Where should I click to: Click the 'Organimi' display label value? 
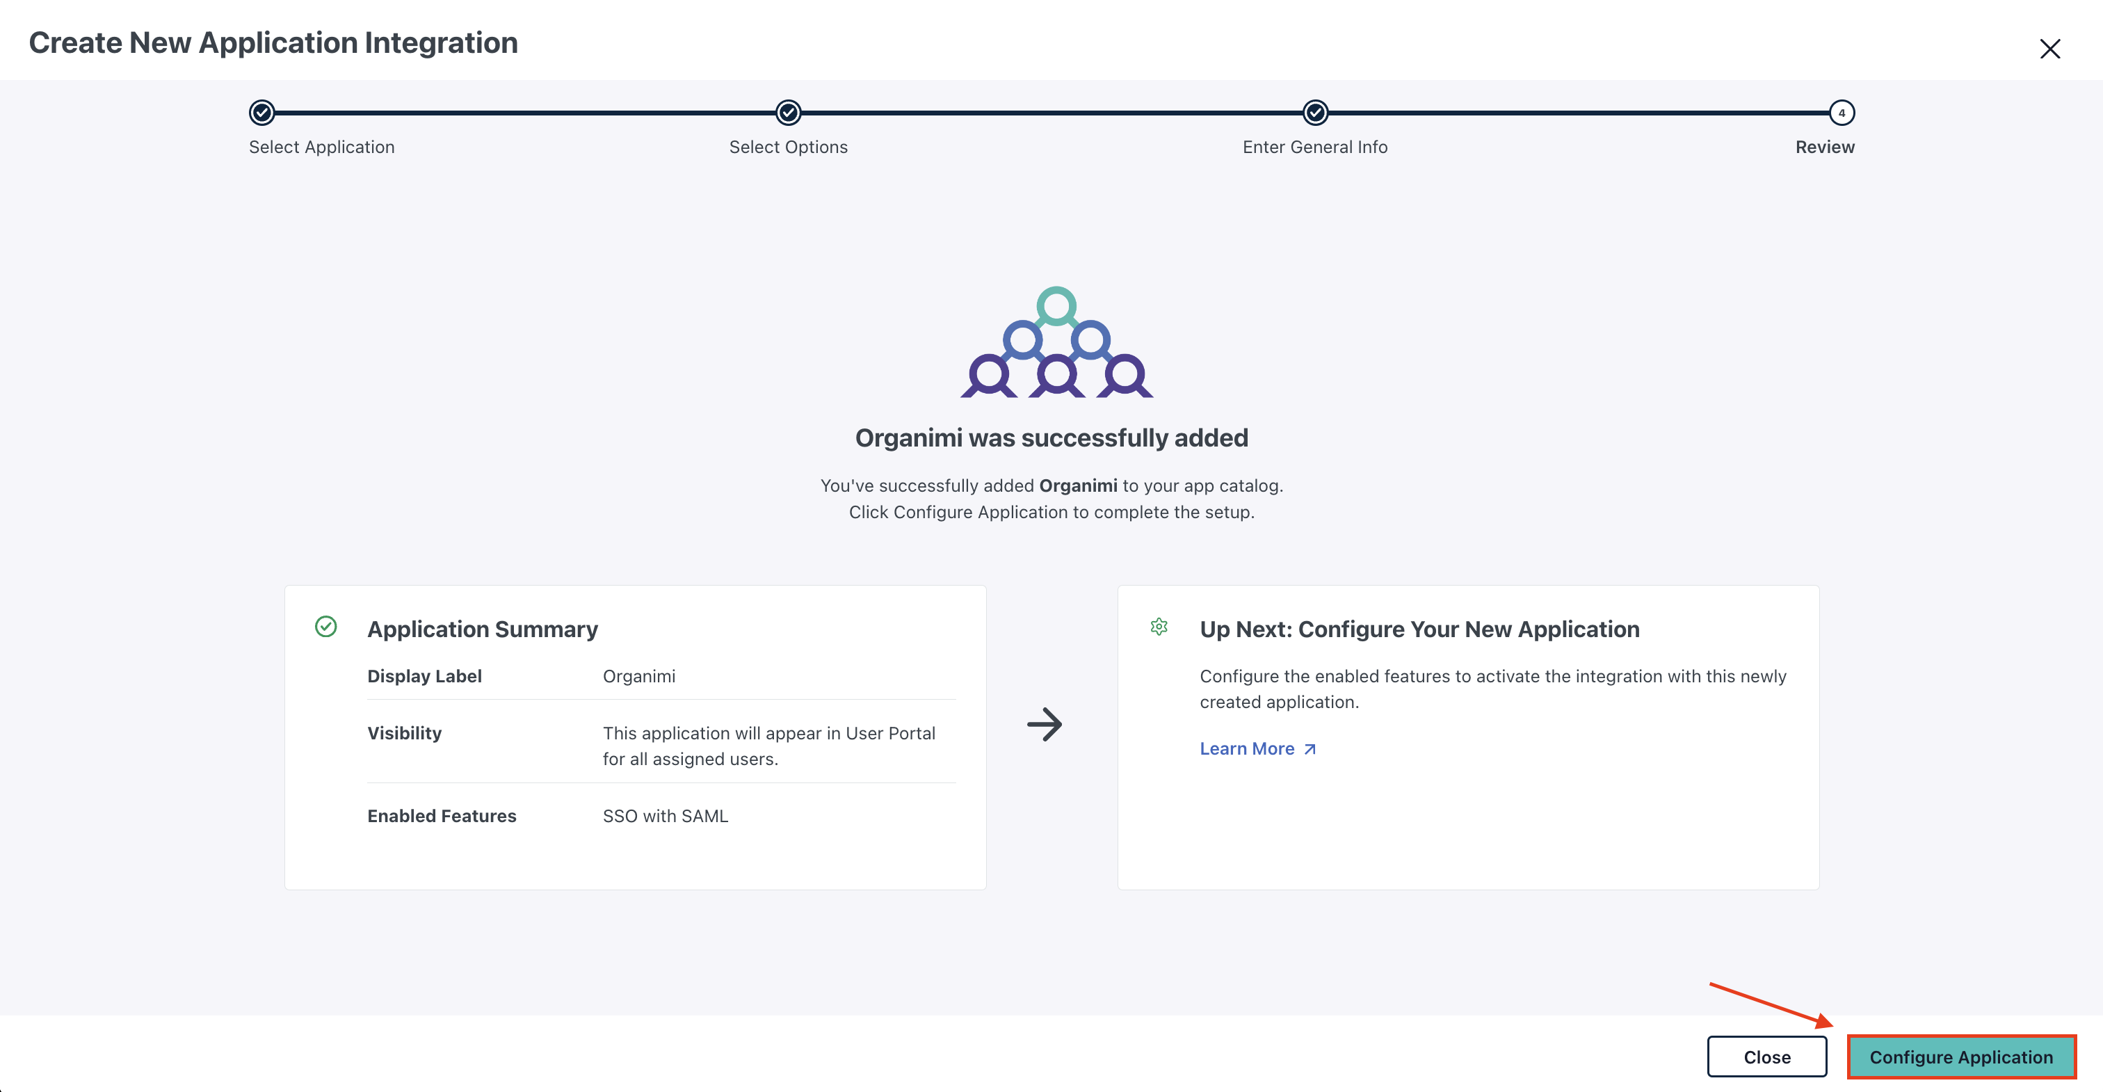pos(639,676)
